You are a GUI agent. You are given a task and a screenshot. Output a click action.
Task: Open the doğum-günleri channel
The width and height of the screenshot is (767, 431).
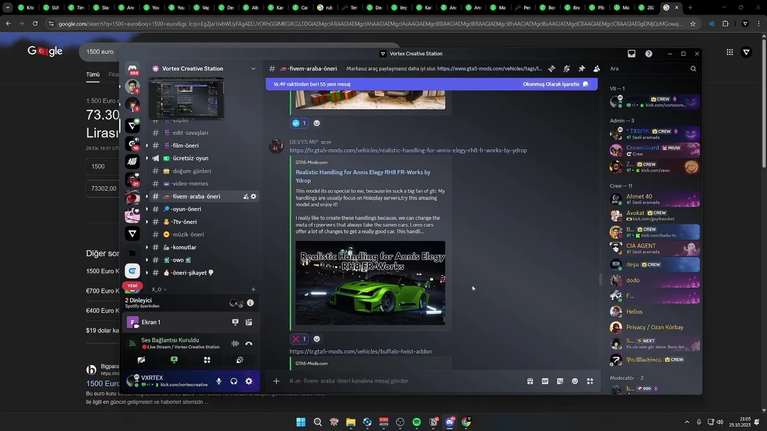(204, 171)
